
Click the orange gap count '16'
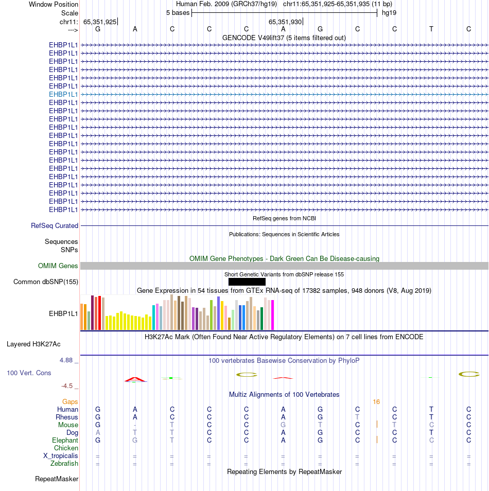click(x=376, y=402)
